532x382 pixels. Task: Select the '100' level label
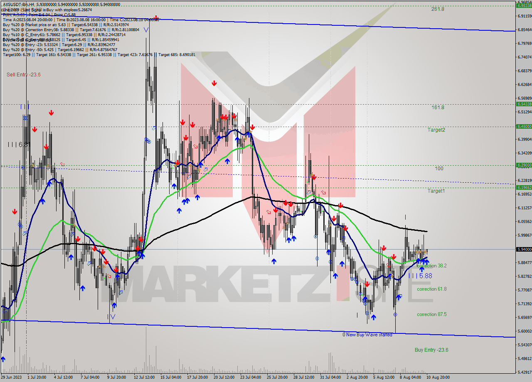[439, 169]
